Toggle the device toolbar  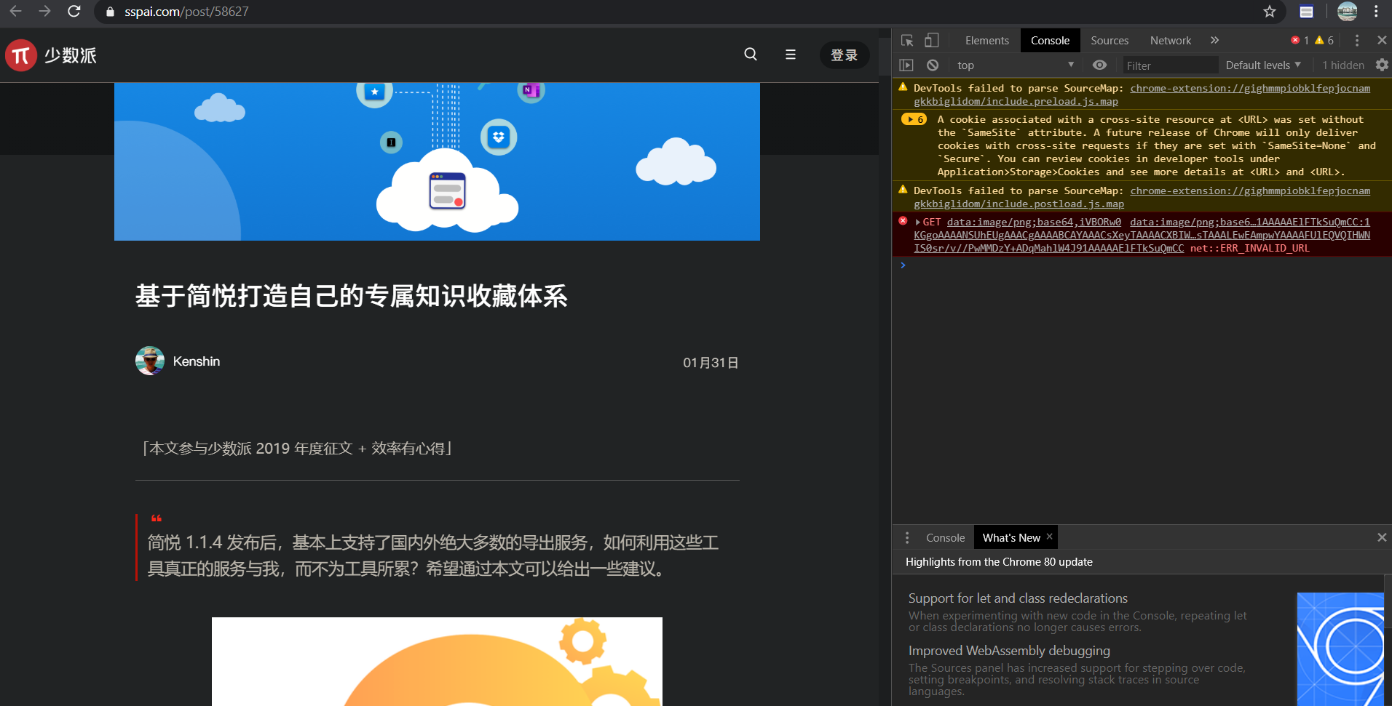pos(933,40)
